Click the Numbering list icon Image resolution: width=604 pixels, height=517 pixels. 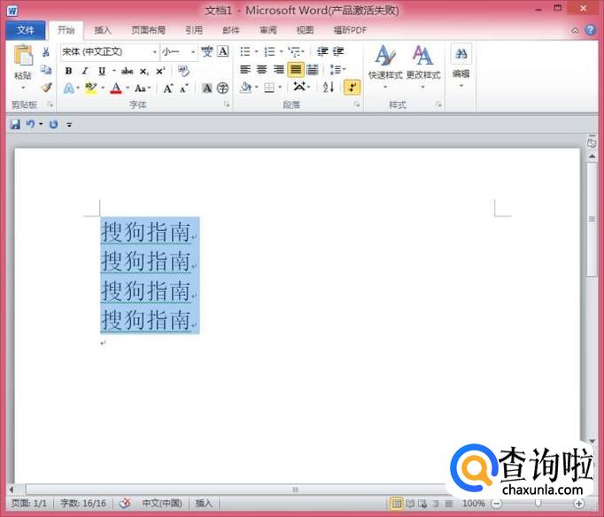[x=269, y=51]
